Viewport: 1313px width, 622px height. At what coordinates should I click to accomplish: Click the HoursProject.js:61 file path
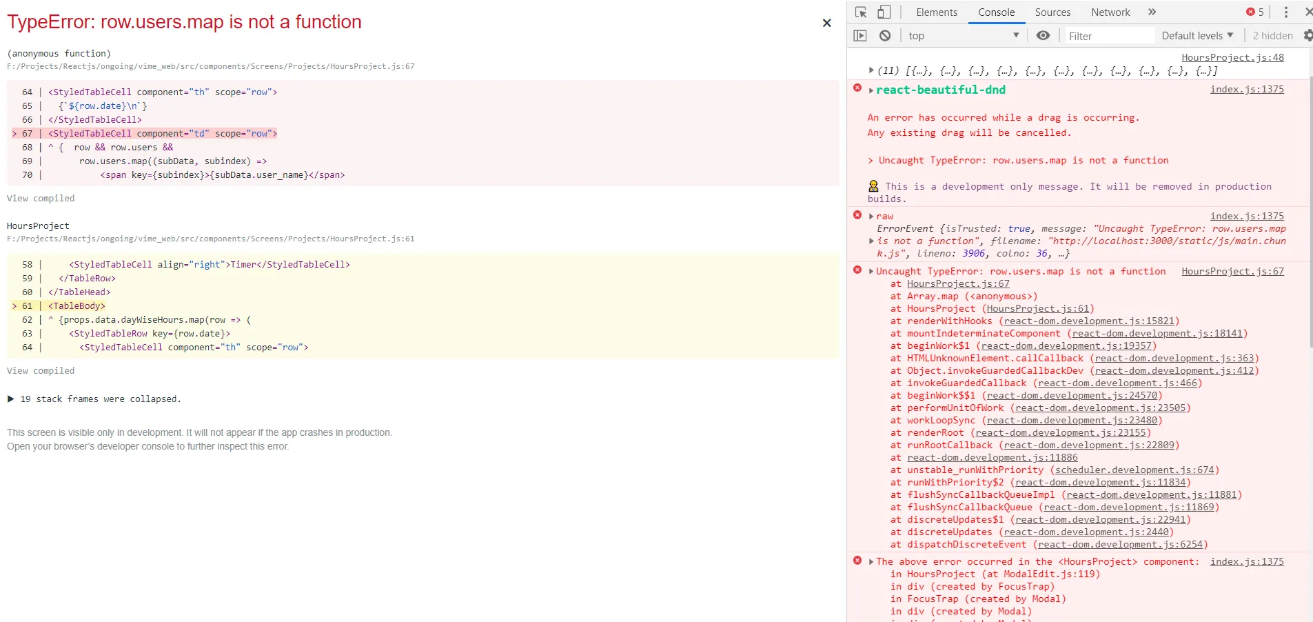(x=211, y=239)
